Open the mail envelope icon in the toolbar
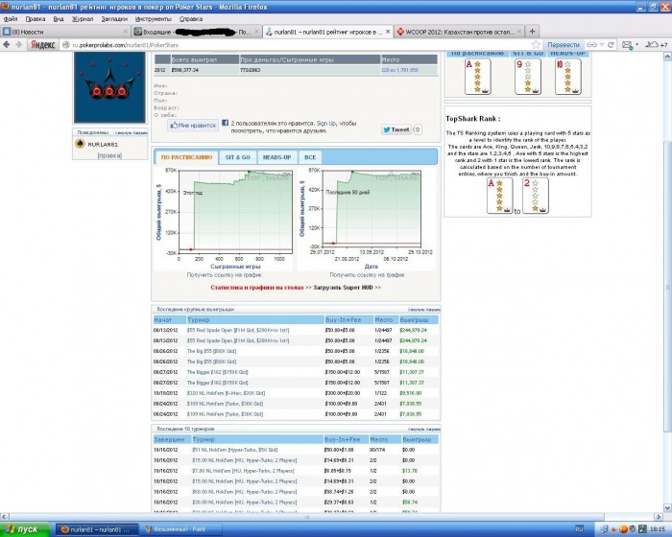 [627, 44]
